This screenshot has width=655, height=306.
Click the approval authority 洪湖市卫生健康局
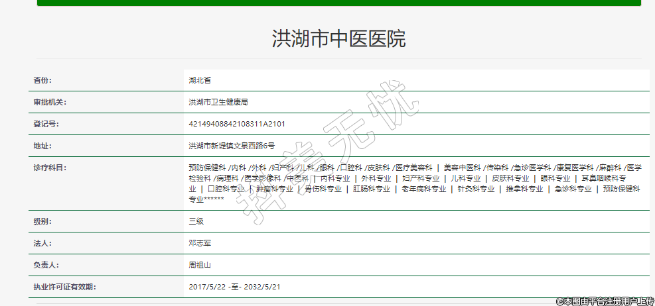pos(218,102)
